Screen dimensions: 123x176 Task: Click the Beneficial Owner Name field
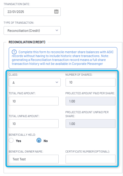(34, 159)
